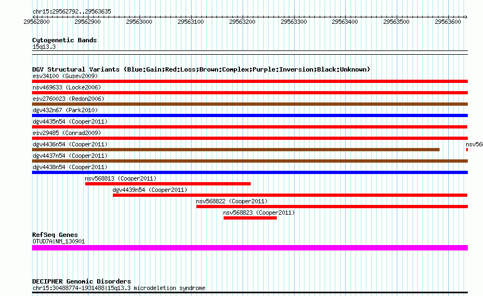Click the OTUD7A|NM_130901 gene label
The image size is (483, 296).
[x=59, y=242]
